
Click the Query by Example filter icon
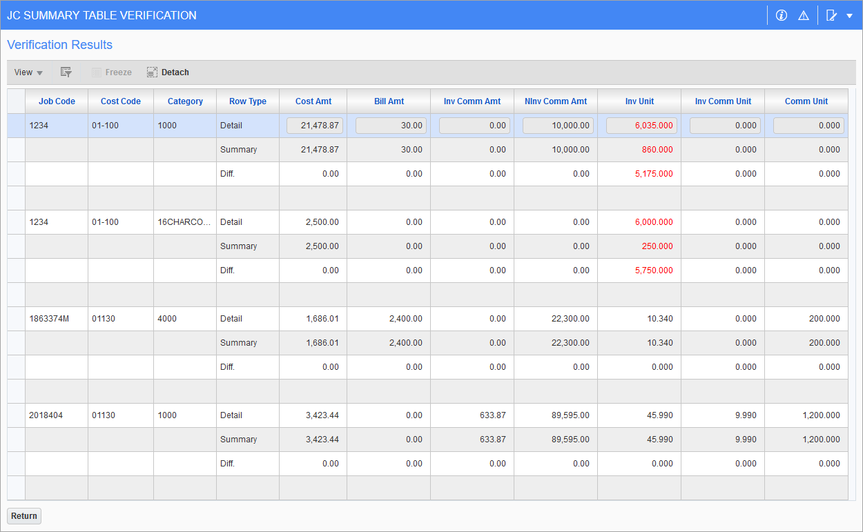click(66, 72)
